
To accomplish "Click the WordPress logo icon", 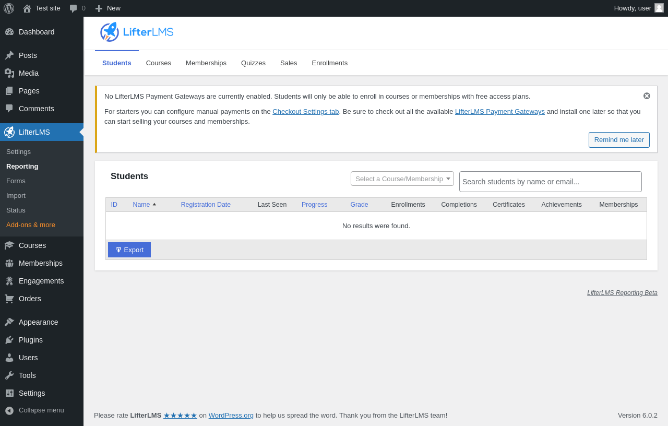I will coord(9,8).
